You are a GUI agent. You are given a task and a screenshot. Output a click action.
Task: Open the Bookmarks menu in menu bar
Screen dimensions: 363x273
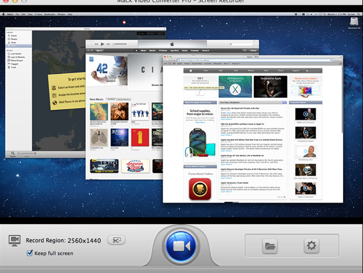(x=48, y=14)
